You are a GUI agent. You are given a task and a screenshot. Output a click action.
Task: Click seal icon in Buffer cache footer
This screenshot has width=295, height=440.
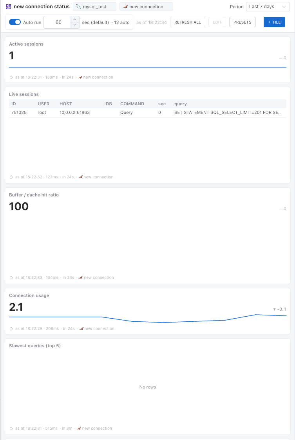point(81,277)
